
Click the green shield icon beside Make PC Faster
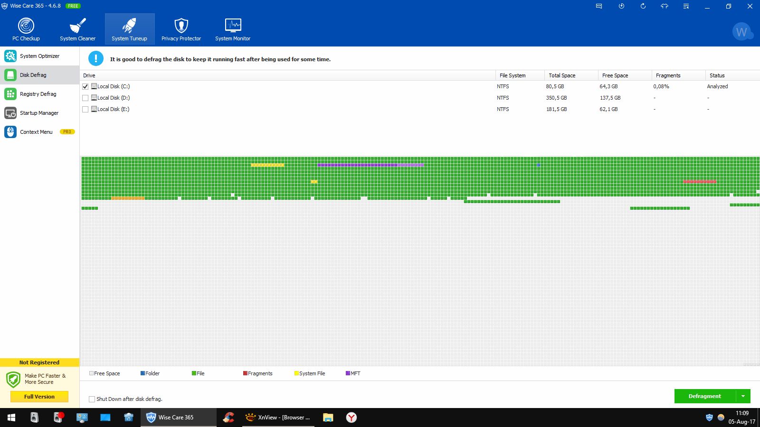pos(13,380)
